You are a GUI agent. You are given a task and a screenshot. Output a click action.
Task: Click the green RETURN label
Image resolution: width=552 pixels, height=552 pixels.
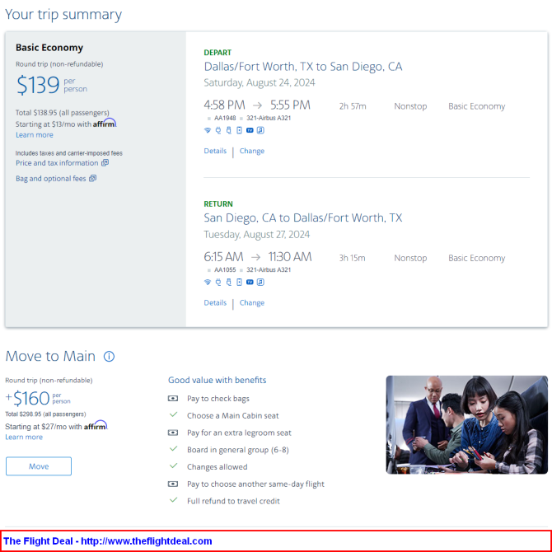[218, 203]
